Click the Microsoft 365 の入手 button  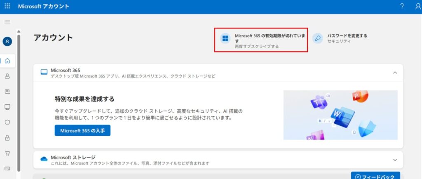[x=82, y=131]
